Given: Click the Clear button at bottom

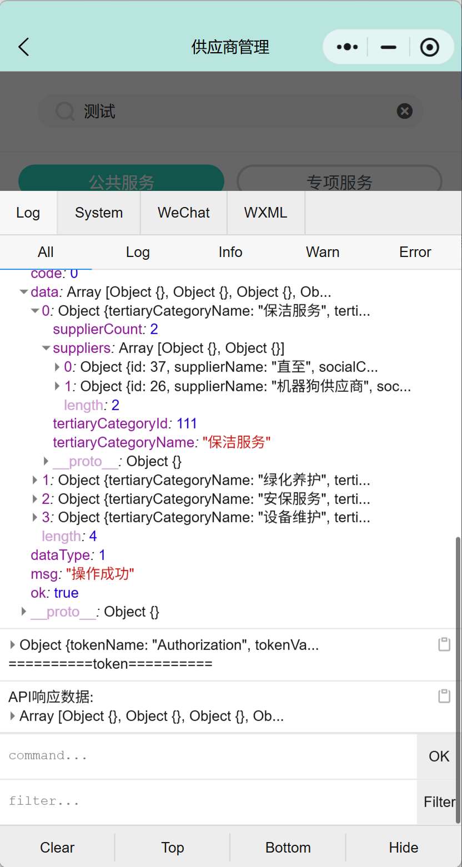Looking at the screenshot, I should coord(57,848).
